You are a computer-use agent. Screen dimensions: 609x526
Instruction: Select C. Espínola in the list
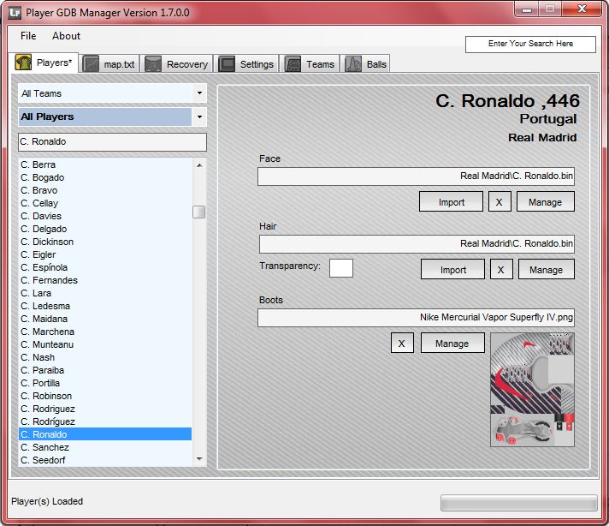[x=105, y=267]
